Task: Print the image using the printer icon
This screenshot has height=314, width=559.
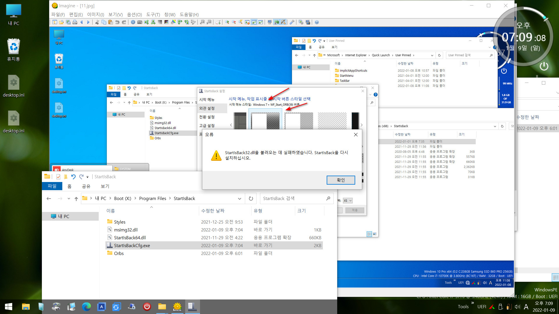Action: click(x=75, y=22)
